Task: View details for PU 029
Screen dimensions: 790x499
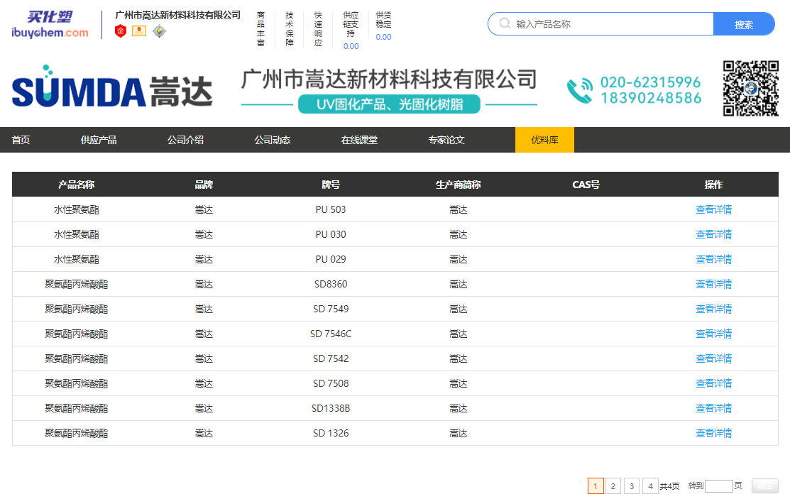Action: [x=713, y=259]
